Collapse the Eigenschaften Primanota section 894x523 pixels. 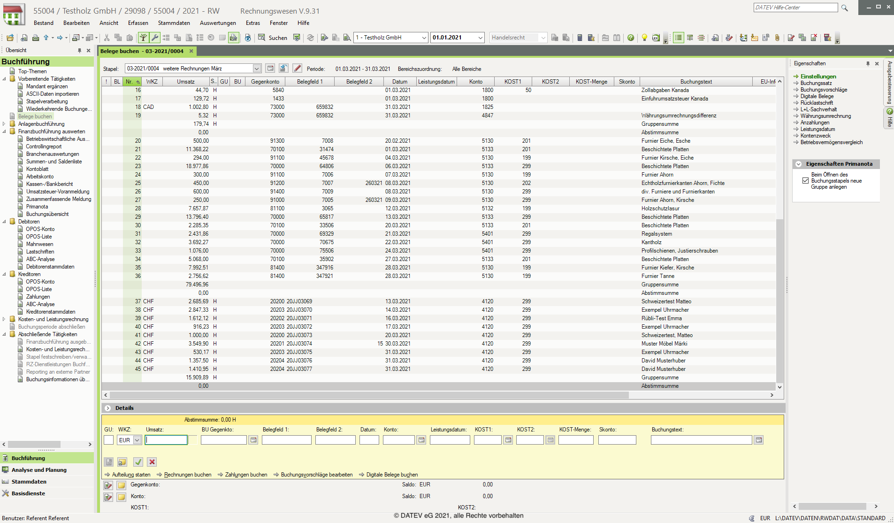[798, 164]
